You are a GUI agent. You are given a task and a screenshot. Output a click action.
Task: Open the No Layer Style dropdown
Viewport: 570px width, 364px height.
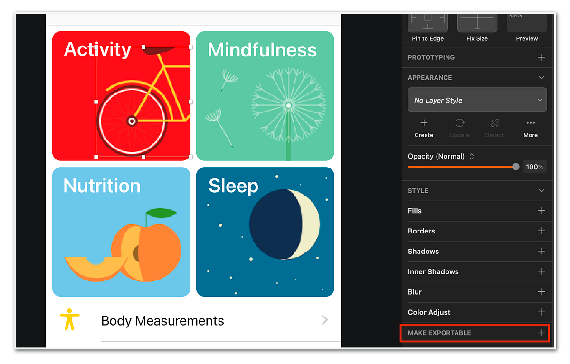(x=477, y=100)
